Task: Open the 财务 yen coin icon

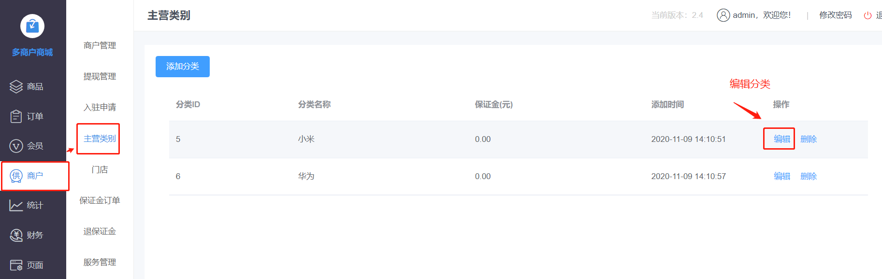Action: pos(16,235)
